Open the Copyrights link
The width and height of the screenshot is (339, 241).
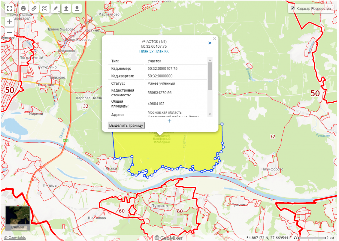click(15, 238)
